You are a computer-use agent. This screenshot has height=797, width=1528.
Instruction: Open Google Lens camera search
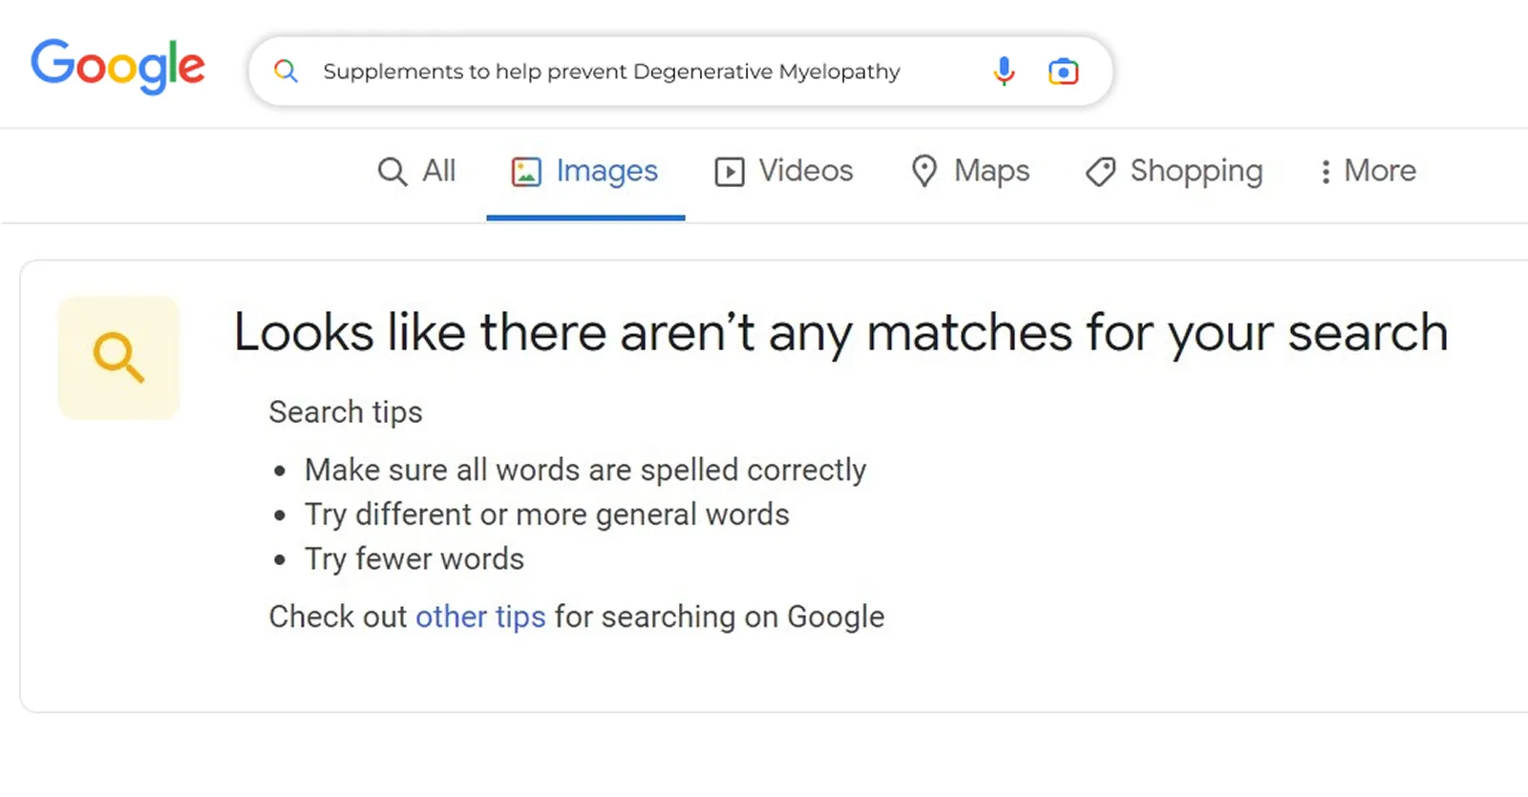pyautogui.click(x=1063, y=72)
